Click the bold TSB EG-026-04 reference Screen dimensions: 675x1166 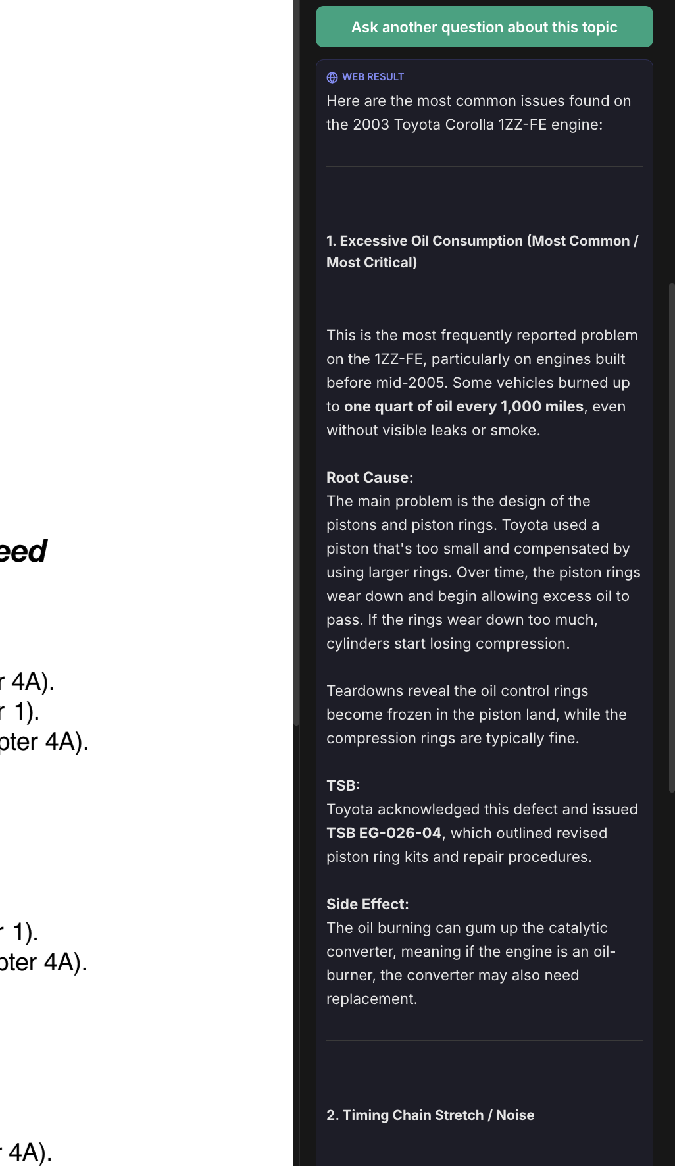click(x=384, y=833)
